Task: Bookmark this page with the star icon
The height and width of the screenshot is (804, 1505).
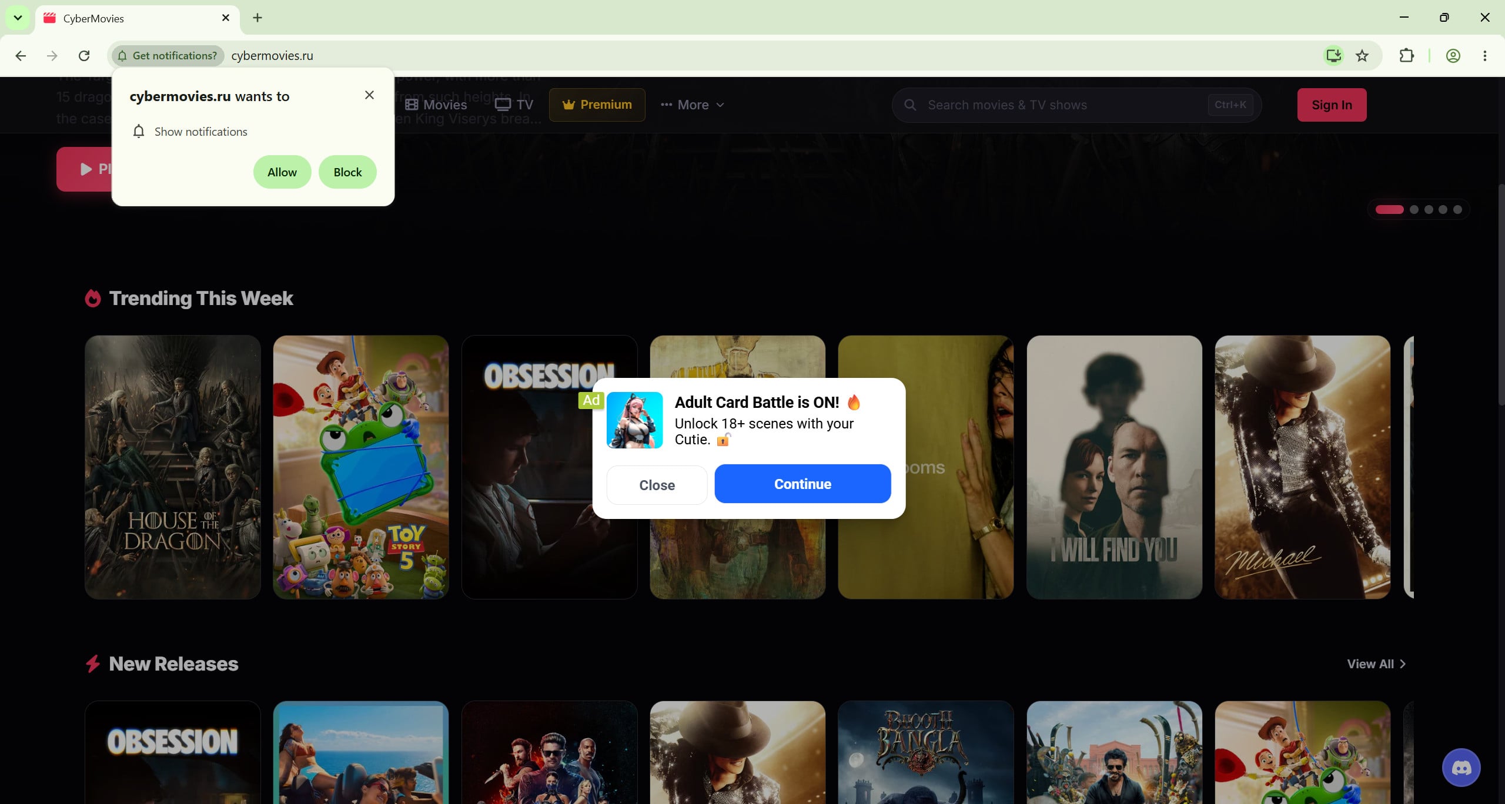Action: coord(1362,56)
